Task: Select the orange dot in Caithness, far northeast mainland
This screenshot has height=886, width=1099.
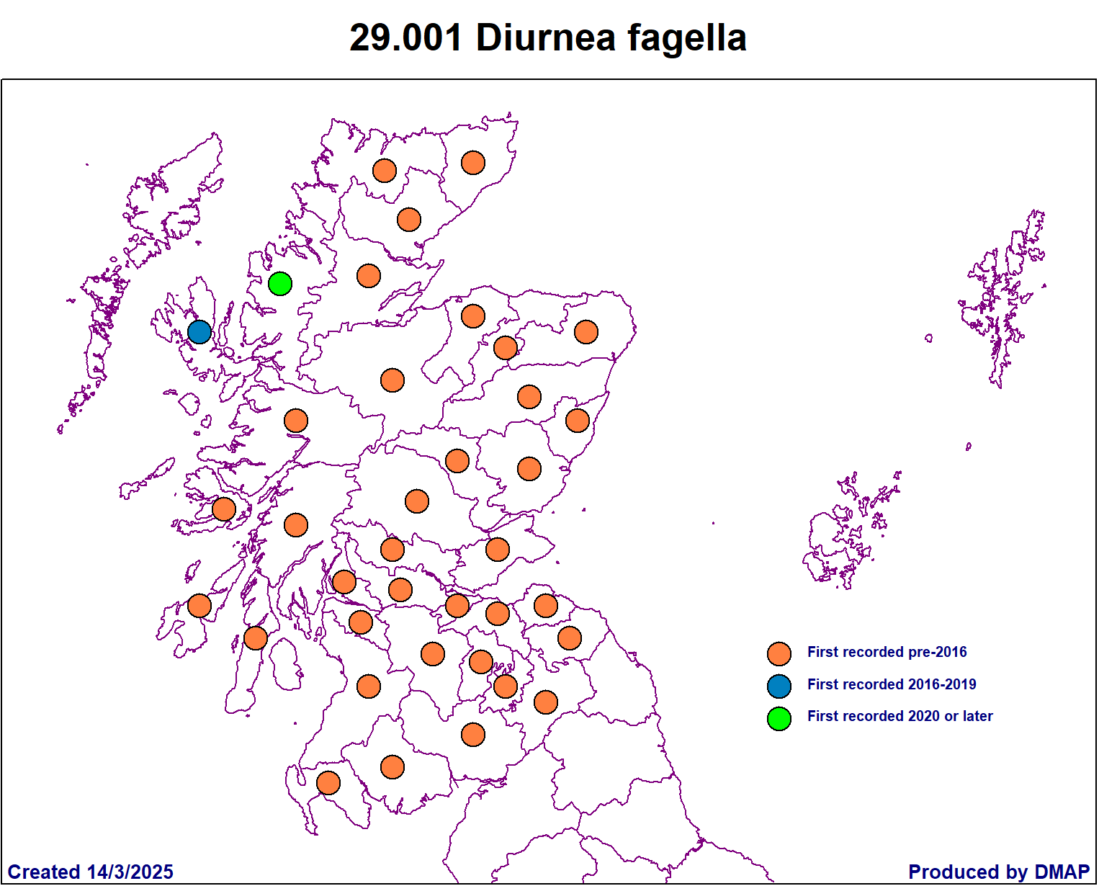Action: click(473, 163)
